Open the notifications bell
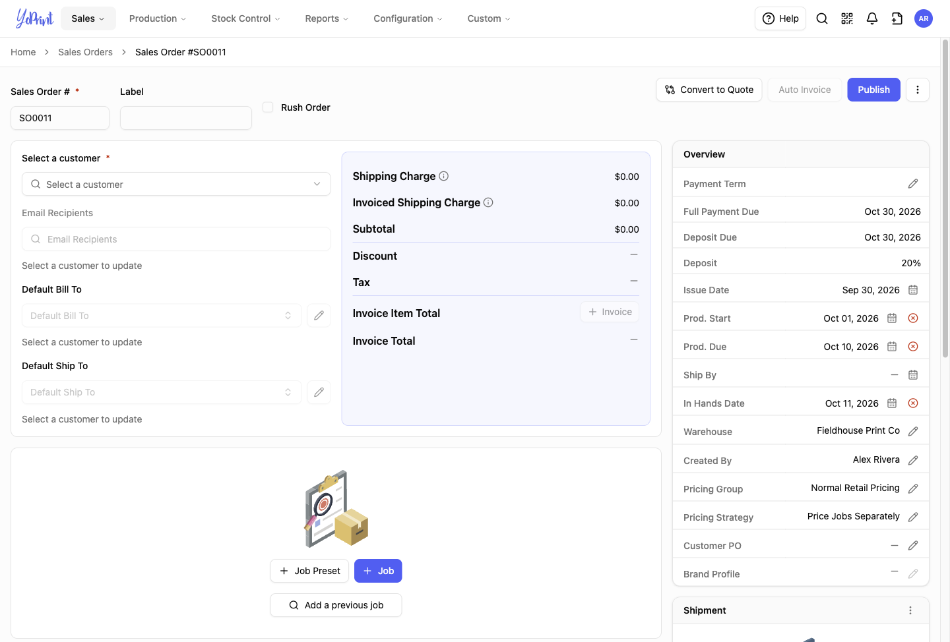This screenshot has height=642, width=950. pos(872,18)
